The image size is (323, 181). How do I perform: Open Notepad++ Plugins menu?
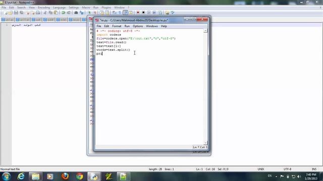[x=106, y=8]
